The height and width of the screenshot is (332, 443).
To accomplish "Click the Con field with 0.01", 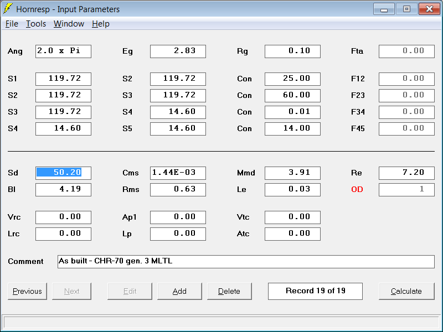I will (x=292, y=112).
